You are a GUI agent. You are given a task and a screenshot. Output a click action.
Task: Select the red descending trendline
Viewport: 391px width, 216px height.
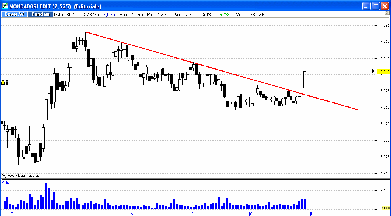221,71
